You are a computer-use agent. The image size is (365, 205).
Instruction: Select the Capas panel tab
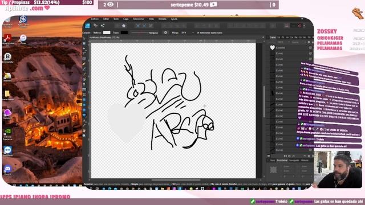coord(273,37)
